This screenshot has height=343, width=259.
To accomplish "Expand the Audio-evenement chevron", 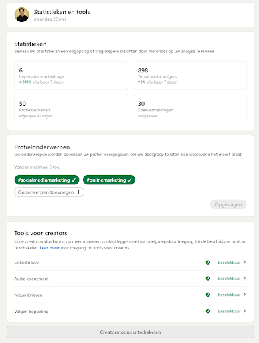I will (x=244, y=278).
